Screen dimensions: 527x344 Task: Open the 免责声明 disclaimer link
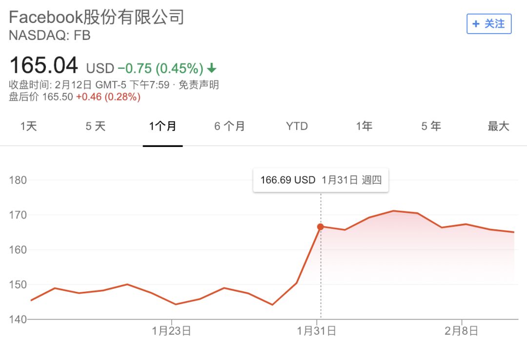(199, 85)
